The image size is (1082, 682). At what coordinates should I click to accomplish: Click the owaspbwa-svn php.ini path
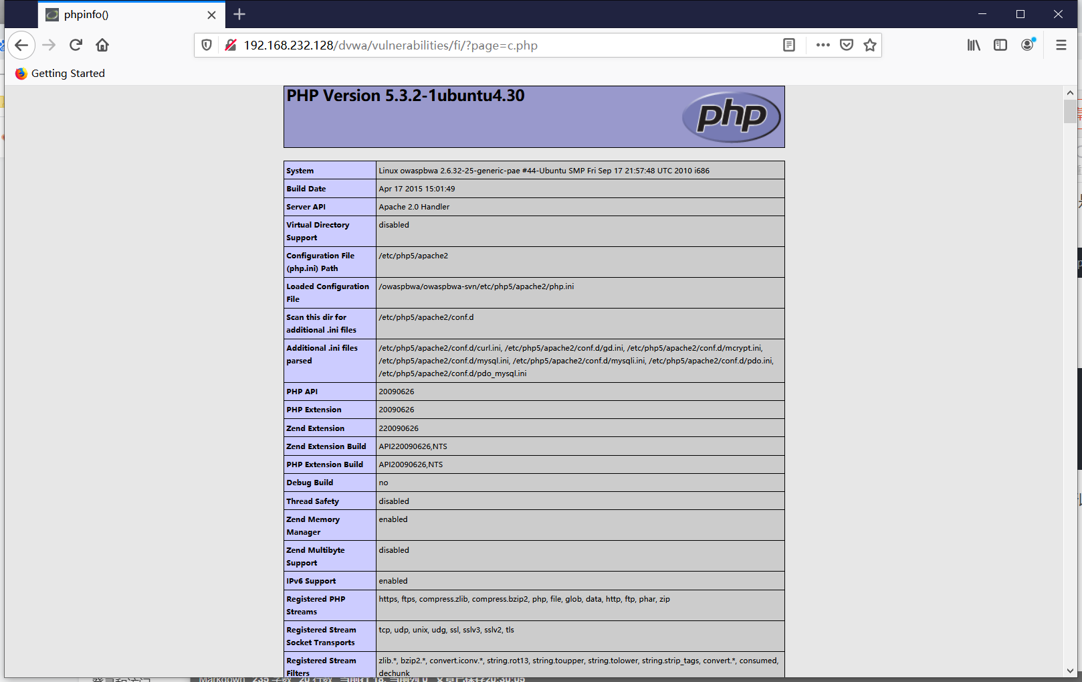pos(476,286)
